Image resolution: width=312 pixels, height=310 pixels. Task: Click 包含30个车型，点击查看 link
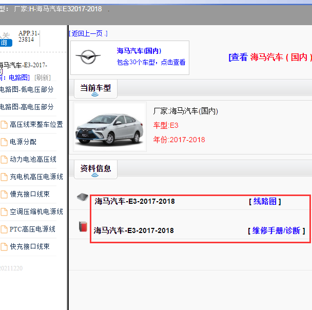click(151, 62)
